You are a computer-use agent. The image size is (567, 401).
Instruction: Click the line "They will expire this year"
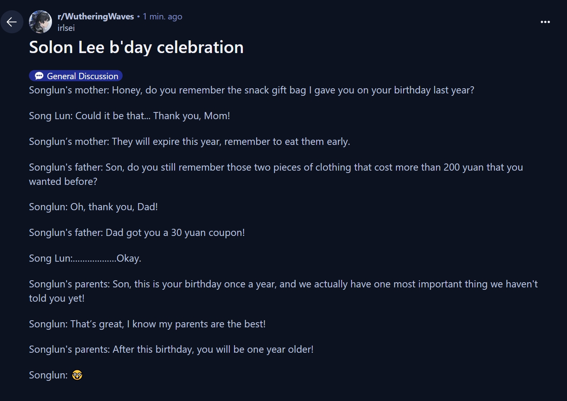(x=189, y=142)
